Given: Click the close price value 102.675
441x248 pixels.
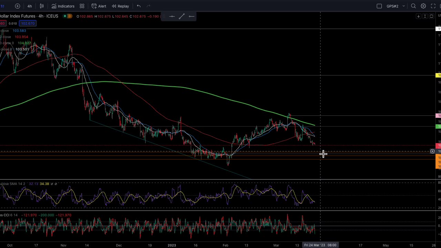Looking at the screenshot, I should click(x=139, y=16).
